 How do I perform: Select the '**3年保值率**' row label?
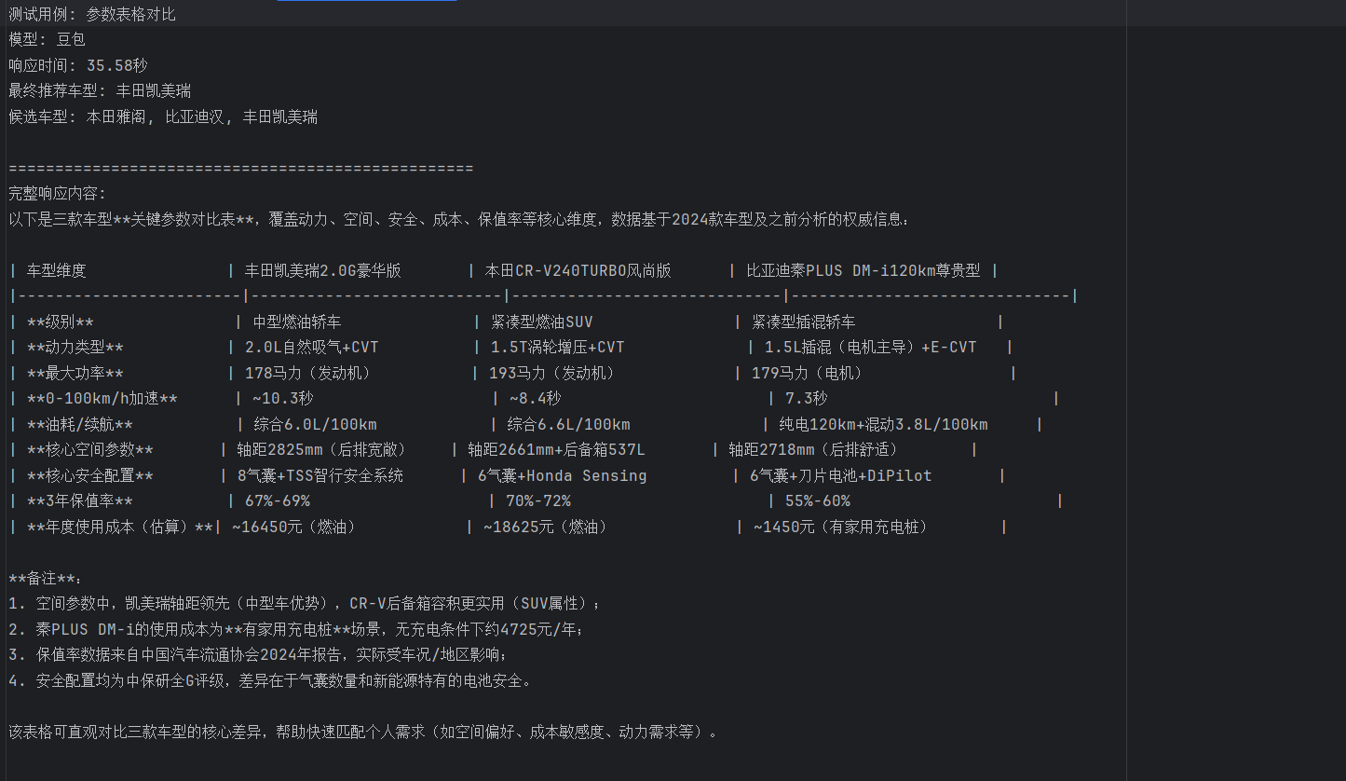80,500
